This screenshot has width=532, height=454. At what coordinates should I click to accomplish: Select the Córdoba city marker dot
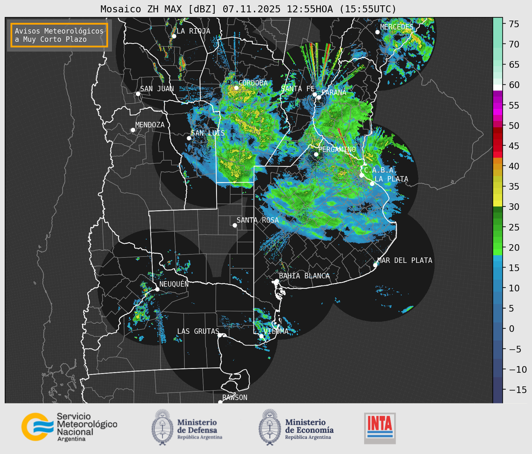pyautogui.click(x=236, y=88)
